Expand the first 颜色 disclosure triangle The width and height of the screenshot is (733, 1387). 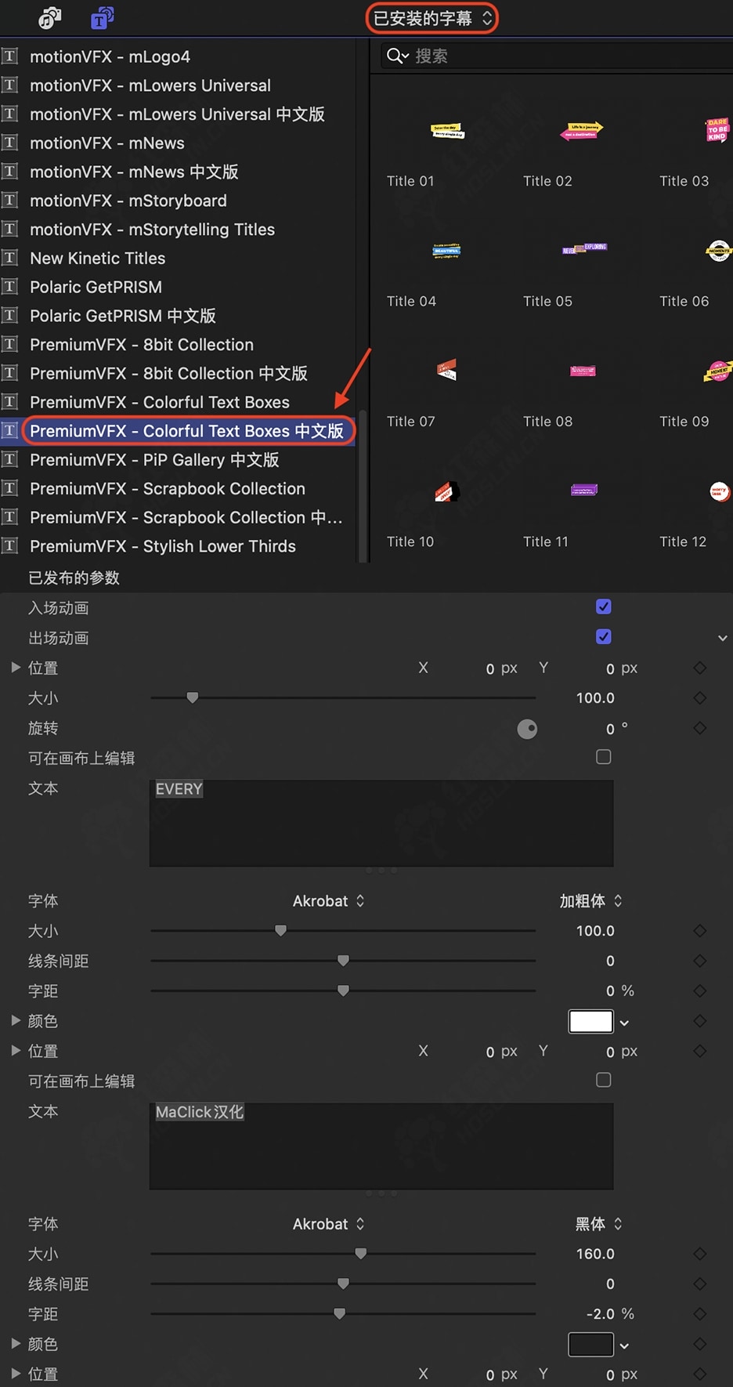(15, 1020)
